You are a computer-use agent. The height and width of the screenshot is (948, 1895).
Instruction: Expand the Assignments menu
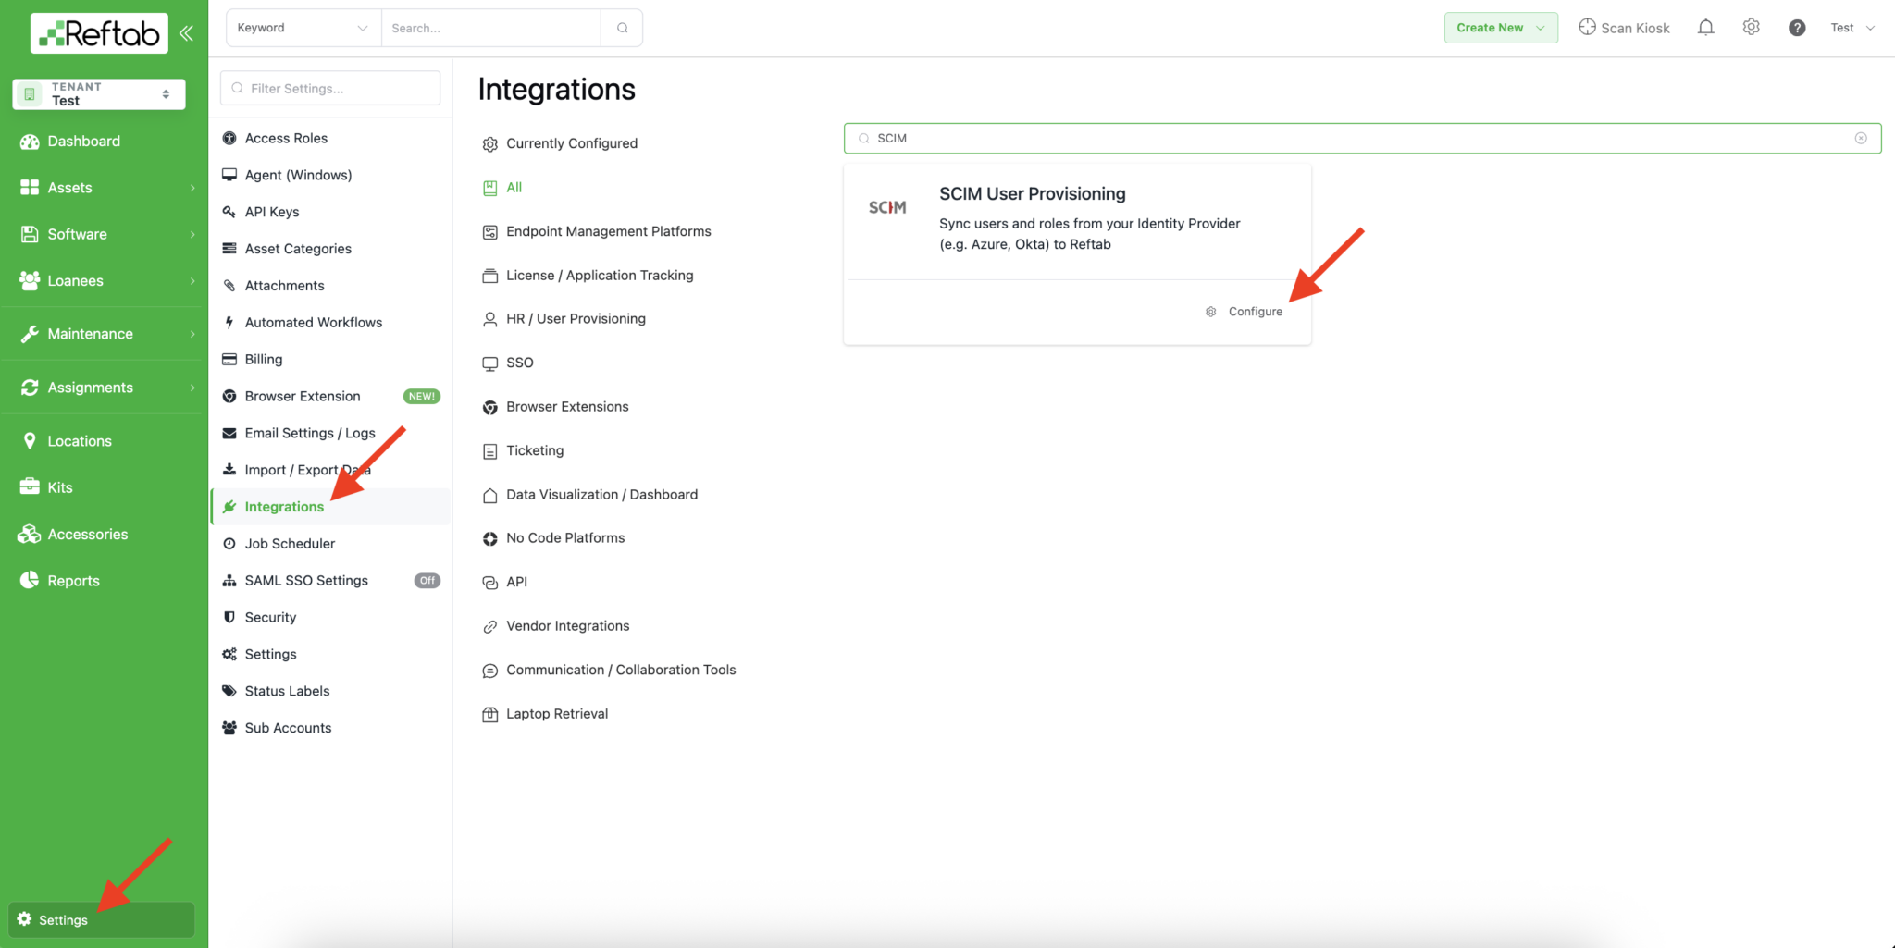pos(108,388)
